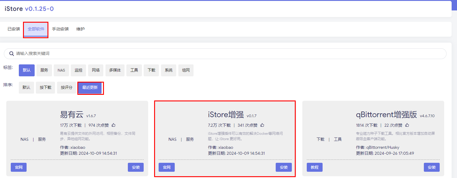The width and height of the screenshot is (457, 178).
Task: Filter by the 服务 tag
Action: click(44, 70)
